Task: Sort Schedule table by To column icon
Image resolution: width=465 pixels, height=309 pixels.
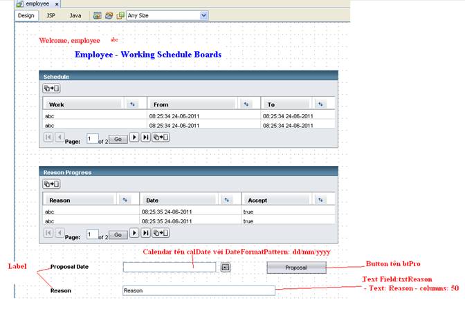Action: pos(320,104)
